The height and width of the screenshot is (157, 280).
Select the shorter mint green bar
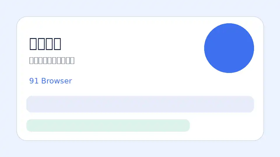point(108,126)
